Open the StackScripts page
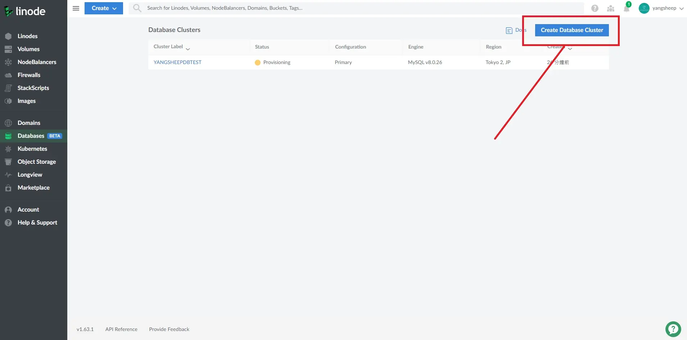 pos(33,88)
